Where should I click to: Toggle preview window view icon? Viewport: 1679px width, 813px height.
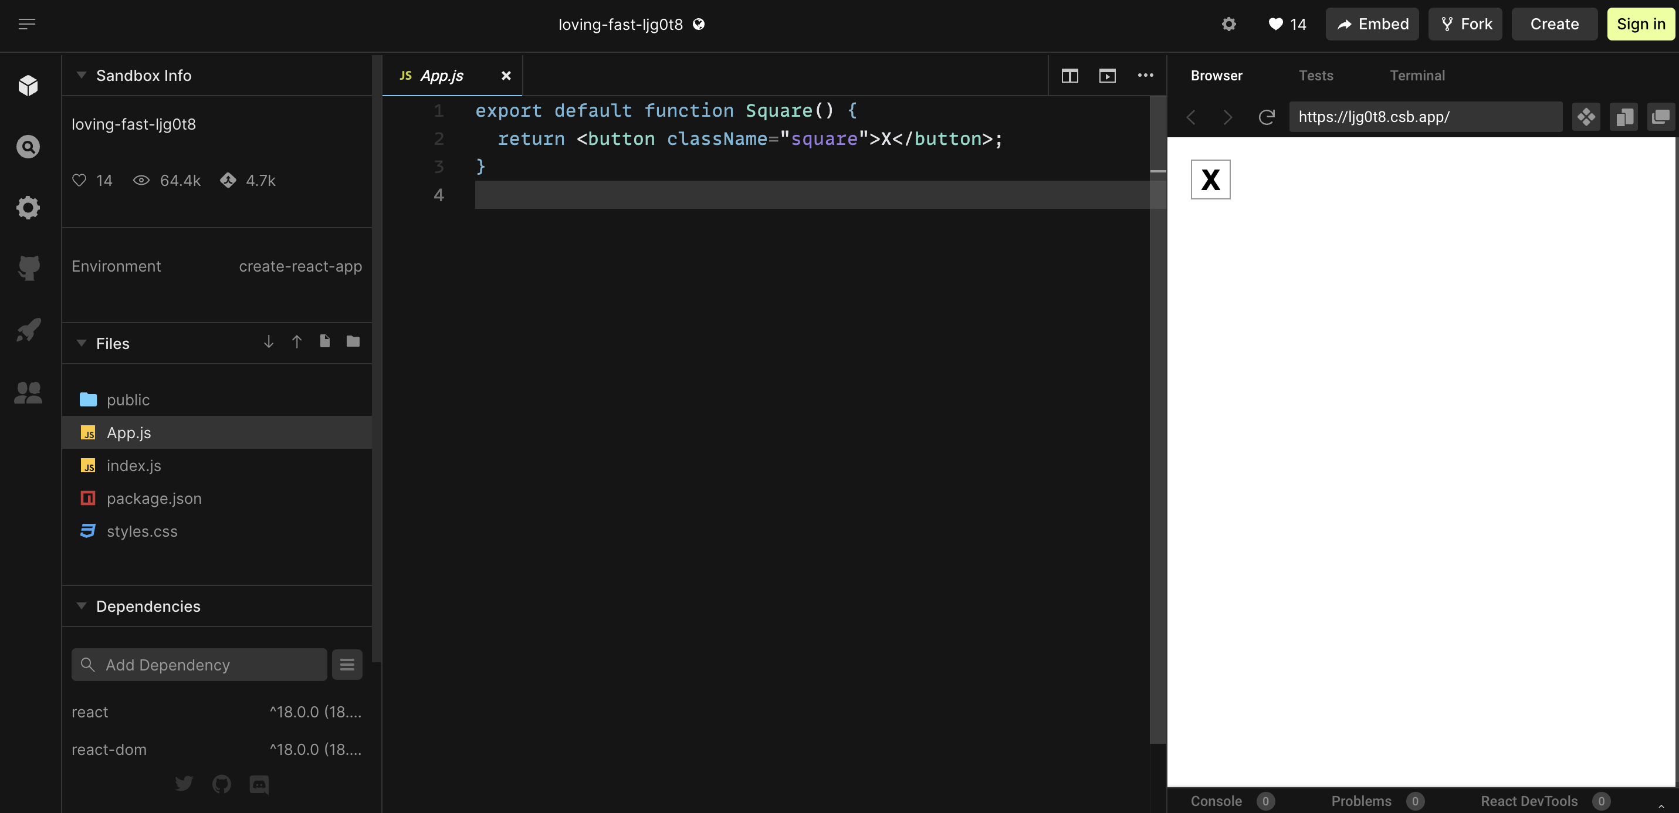pos(1107,76)
